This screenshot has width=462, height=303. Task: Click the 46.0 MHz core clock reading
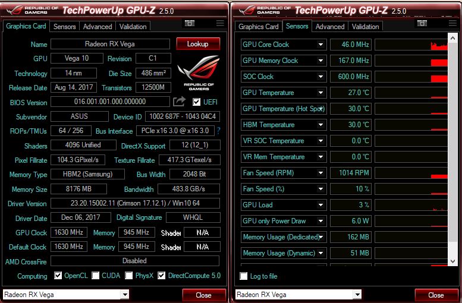pyautogui.click(x=350, y=45)
